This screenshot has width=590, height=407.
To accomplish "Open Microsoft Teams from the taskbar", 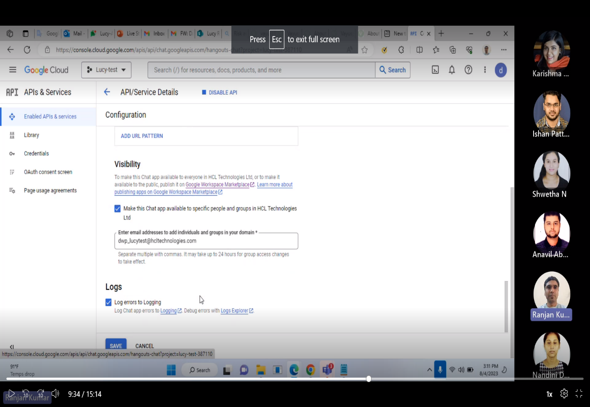I will coord(327,370).
